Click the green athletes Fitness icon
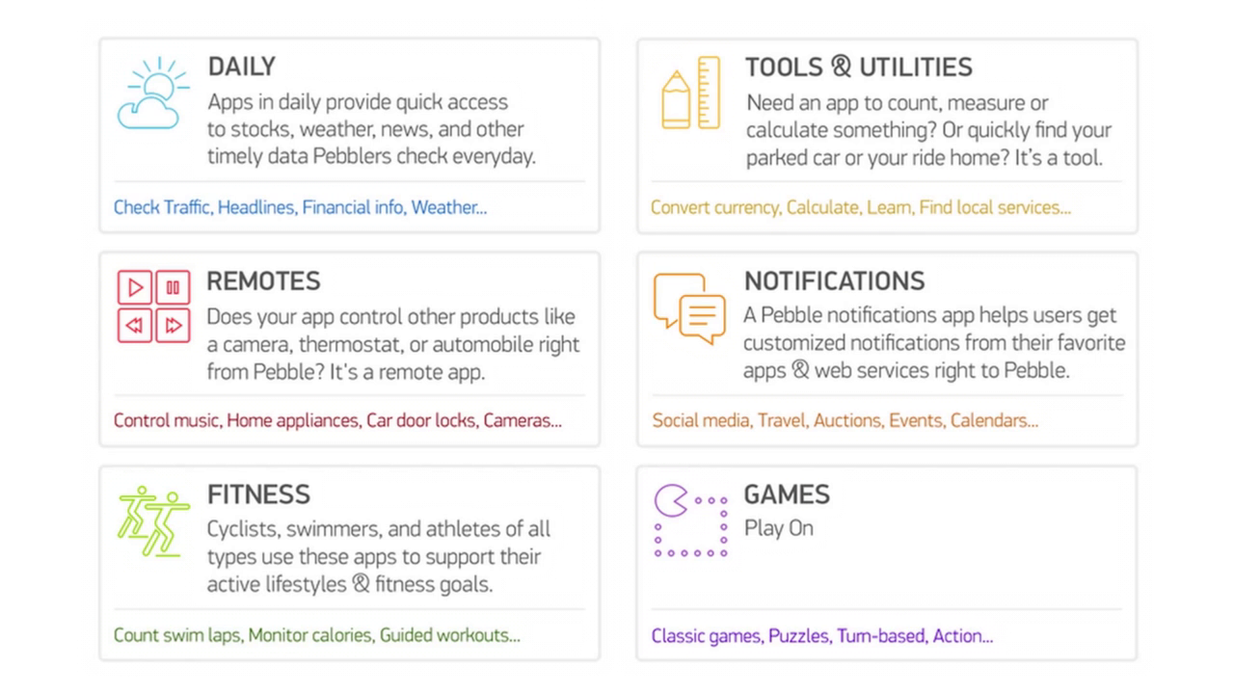 pyautogui.click(x=153, y=520)
